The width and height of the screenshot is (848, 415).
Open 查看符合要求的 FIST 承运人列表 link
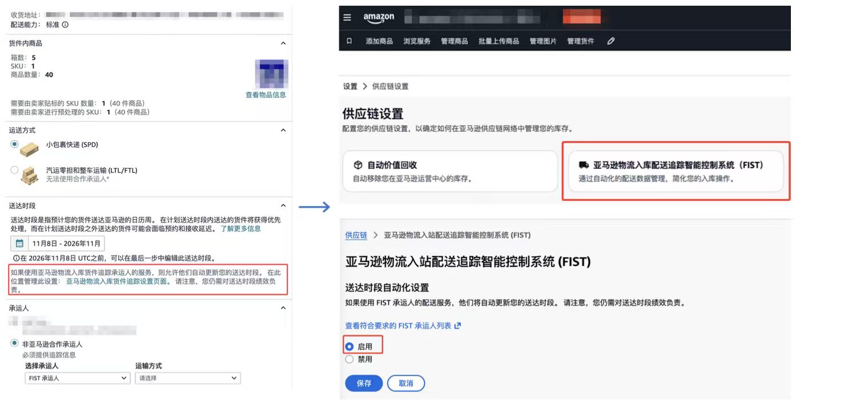click(x=398, y=326)
